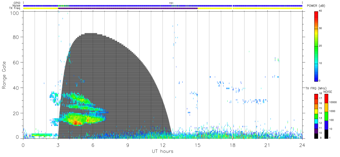340x157 pixels.
Task: Click the purple TX Freq bar segment
Action: coord(128,8)
